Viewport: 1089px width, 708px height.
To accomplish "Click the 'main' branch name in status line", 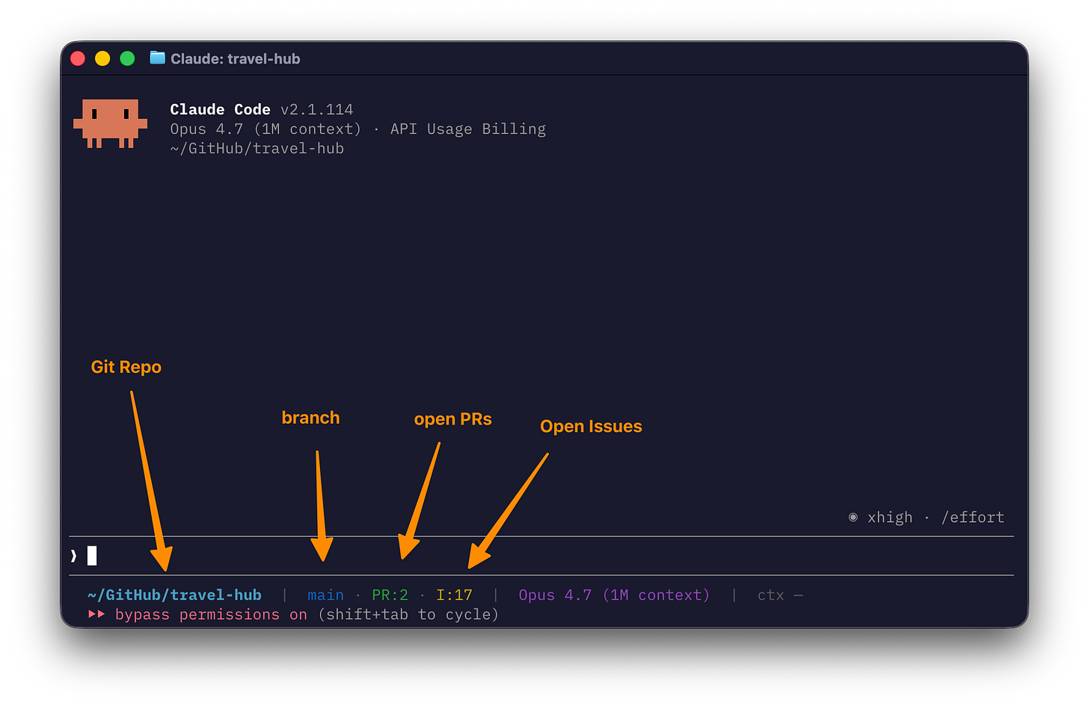I will pos(325,595).
